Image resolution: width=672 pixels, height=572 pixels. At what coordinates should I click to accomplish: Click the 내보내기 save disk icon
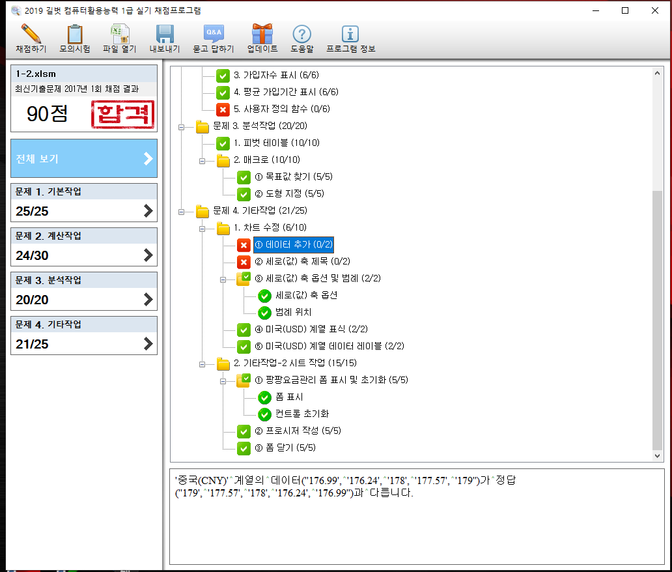pyautogui.click(x=165, y=34)
